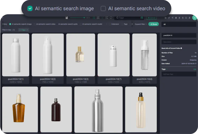Select thumbnail post2024-10(2)
Screen dimensions: 198x134
(48, 55)
